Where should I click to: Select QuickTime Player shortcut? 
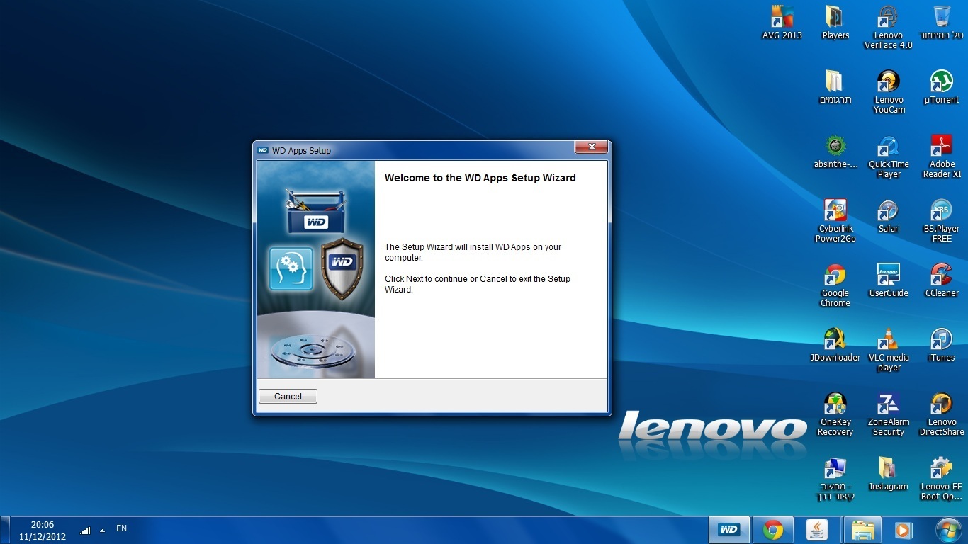point(889,157)
